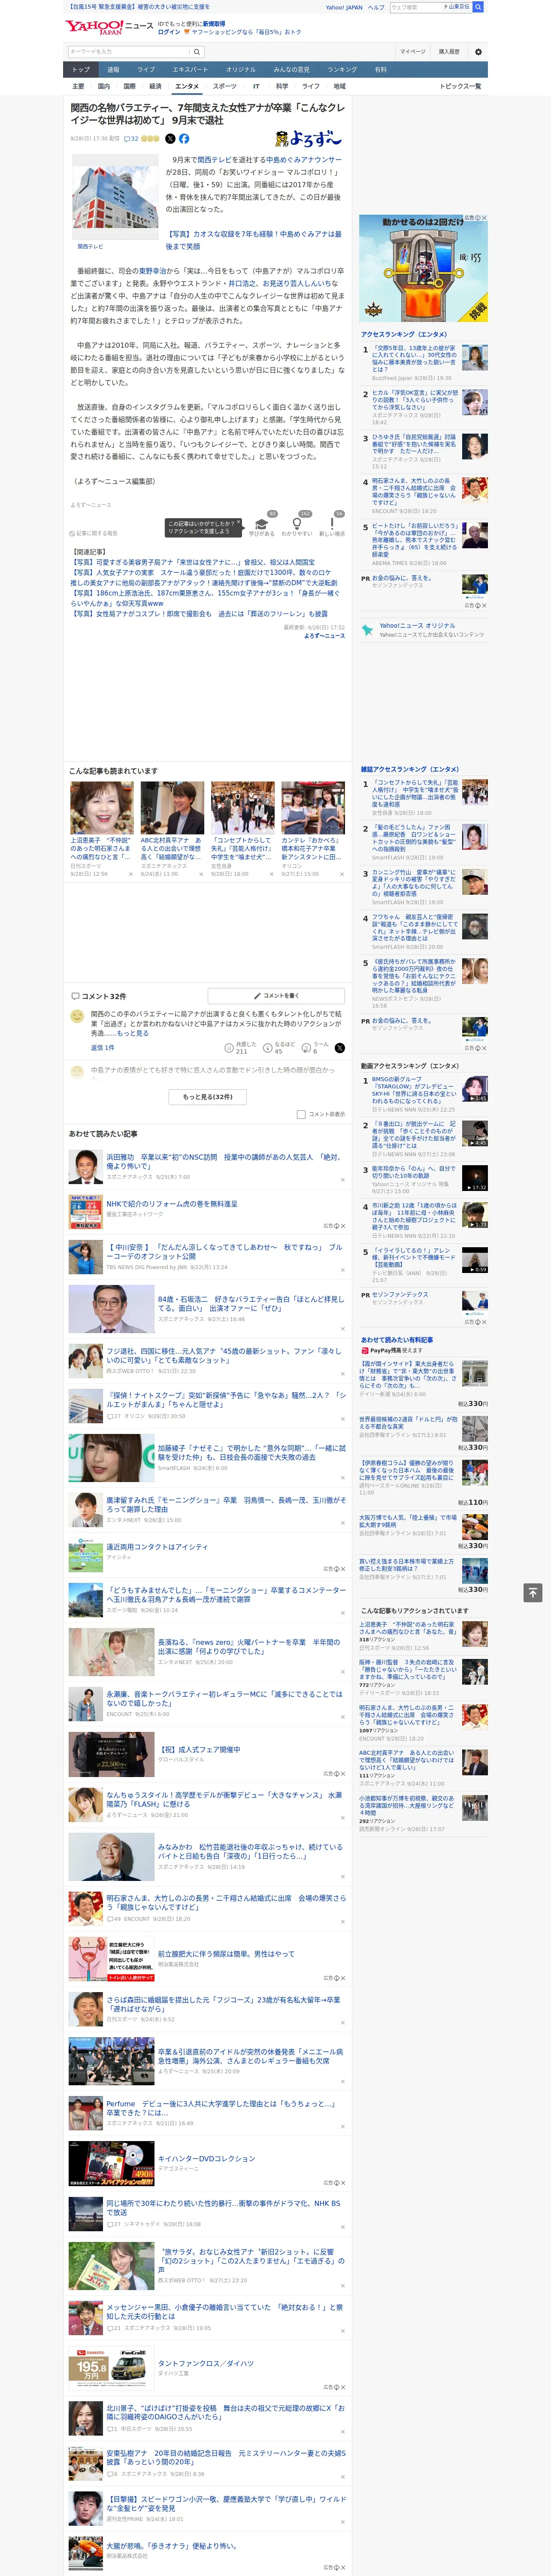
Task: Click the back-to-top arrow button
Action: (x=533, y=1592)
